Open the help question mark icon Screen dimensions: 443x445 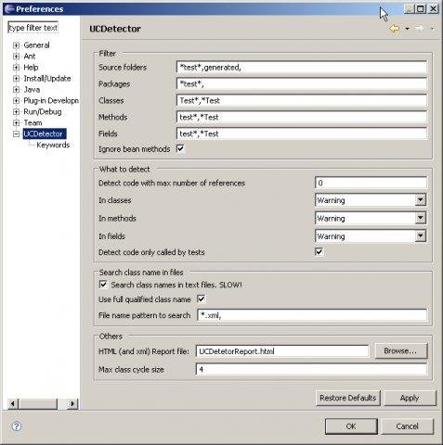pos(17,426)
